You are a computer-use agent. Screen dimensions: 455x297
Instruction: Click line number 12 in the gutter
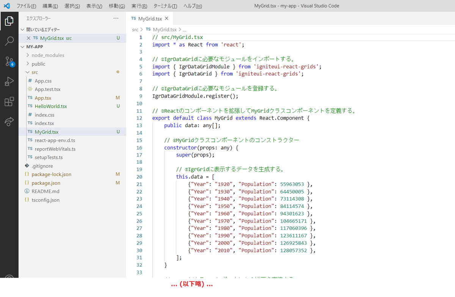(139, 118)
